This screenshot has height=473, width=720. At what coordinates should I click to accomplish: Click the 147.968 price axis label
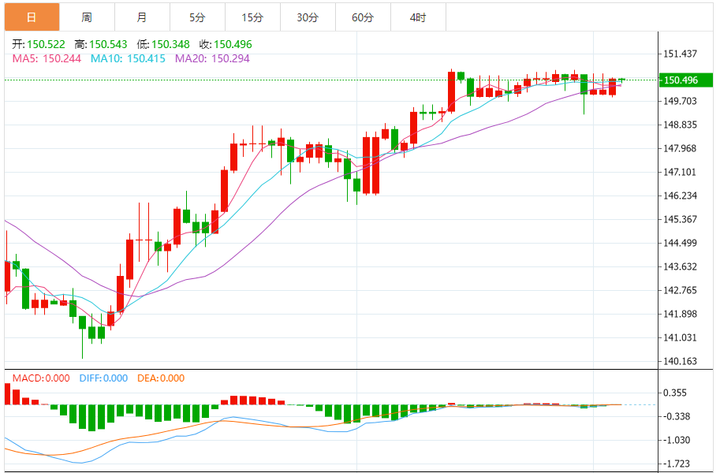(680, 148)
